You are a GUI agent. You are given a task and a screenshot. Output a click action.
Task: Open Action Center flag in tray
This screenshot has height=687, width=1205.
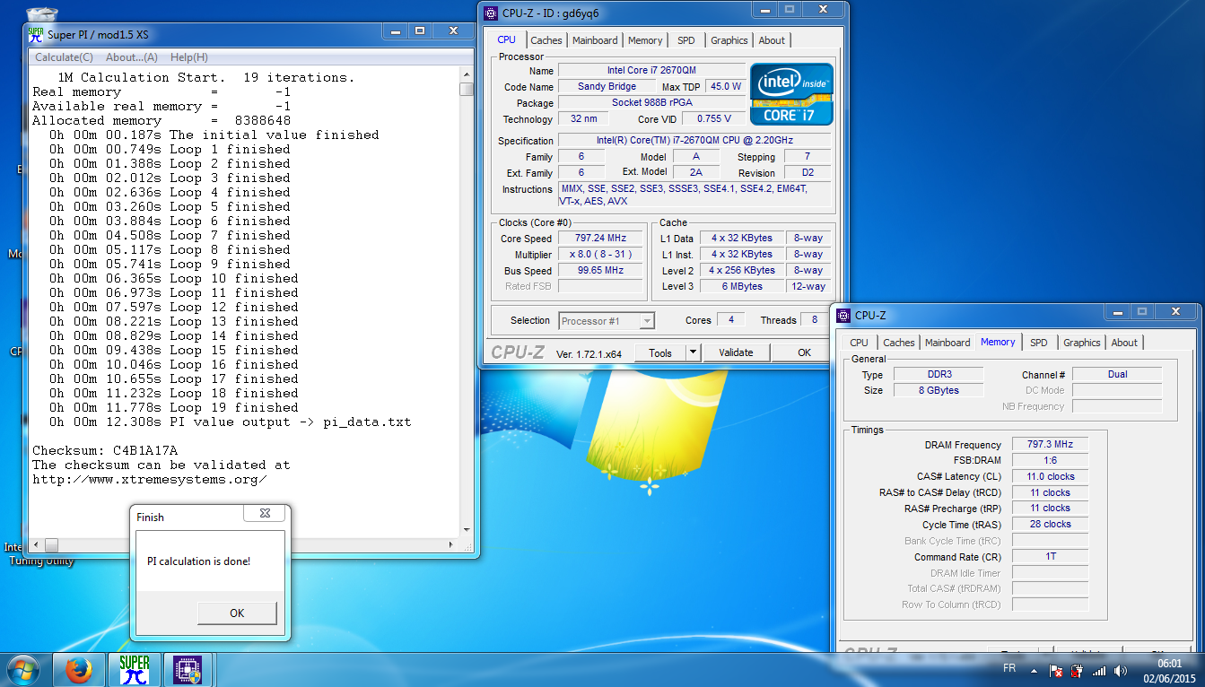point(1056,670)
